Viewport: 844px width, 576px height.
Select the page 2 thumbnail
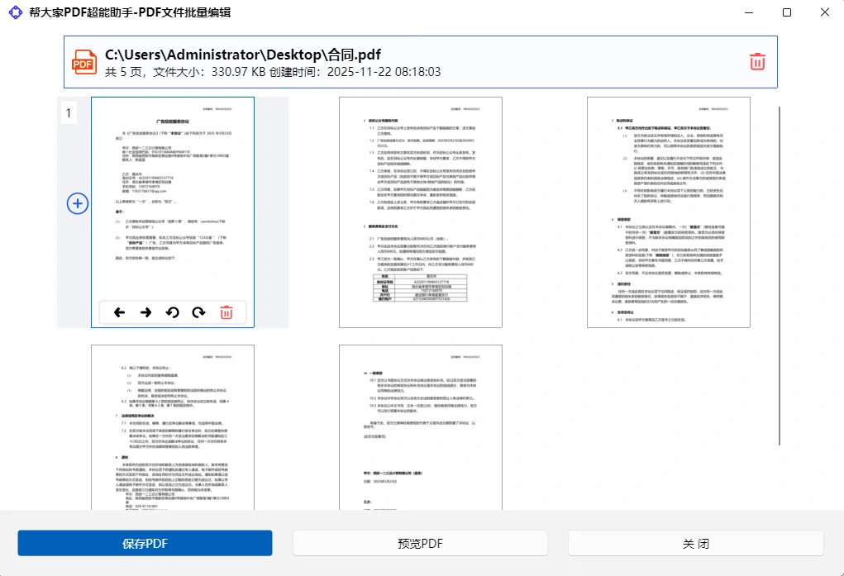point(420,212)
